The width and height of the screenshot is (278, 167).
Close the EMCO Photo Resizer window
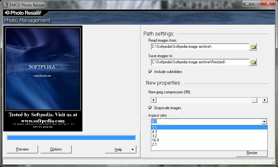click(x=268, y=3)
